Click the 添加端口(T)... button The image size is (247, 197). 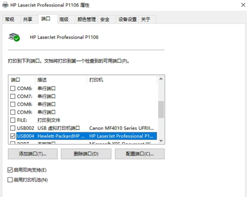pos(33,154)
